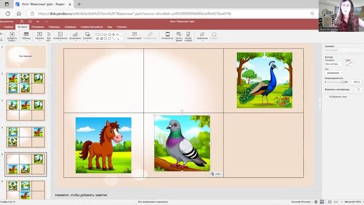The height and width of the screenshot is (205, 364).
Task: Click the Уравнение equation icon
Action: (202, 34)
